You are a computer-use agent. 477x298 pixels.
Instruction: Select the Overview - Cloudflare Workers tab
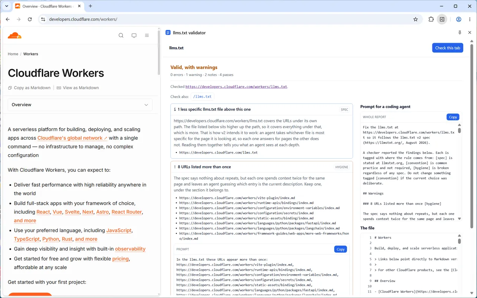[48, 6]
